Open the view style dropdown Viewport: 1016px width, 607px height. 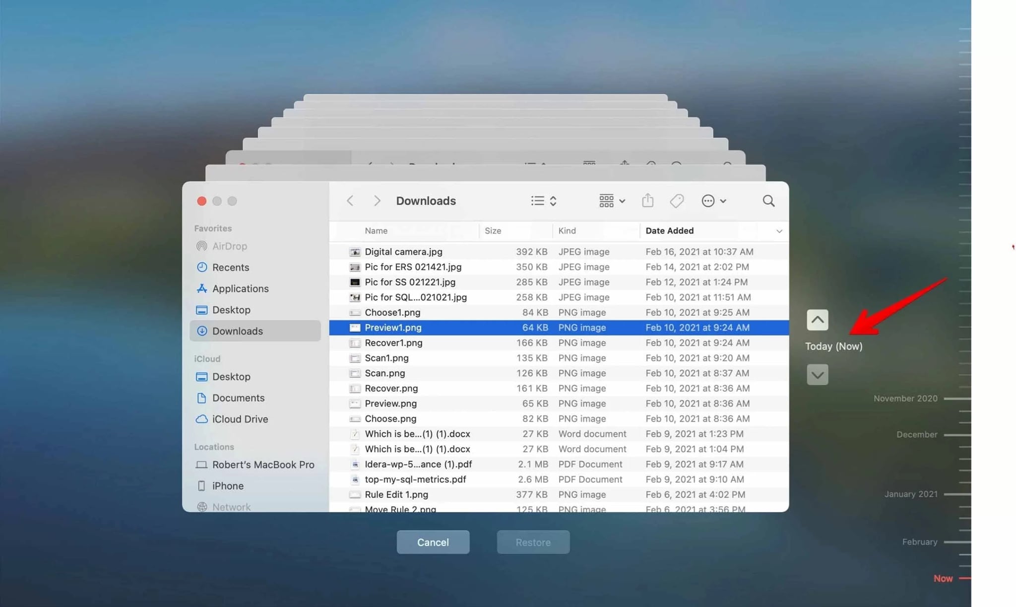tap(543, 201)
